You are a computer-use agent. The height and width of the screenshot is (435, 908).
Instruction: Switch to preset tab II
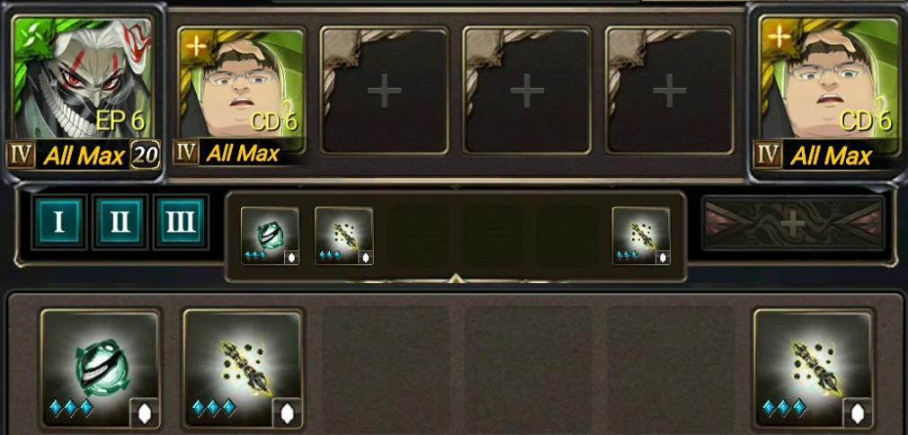pos(120,222)
